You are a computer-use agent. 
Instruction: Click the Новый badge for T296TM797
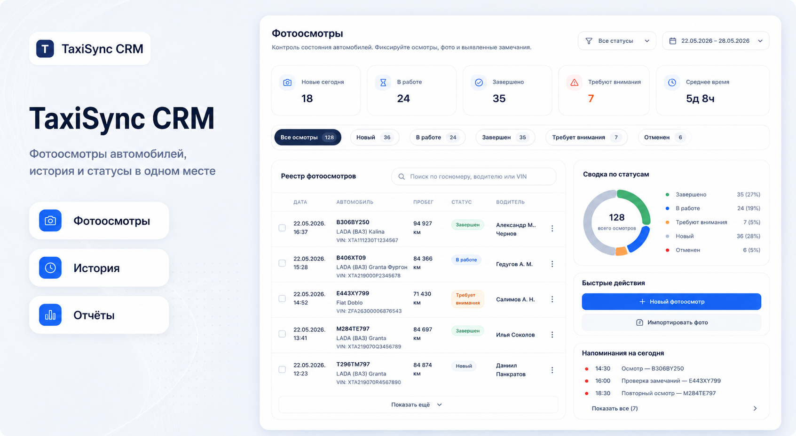coord(464,366)
